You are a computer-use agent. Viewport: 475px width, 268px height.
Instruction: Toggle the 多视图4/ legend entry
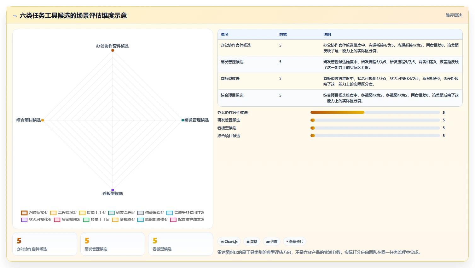tap(123, 220)
